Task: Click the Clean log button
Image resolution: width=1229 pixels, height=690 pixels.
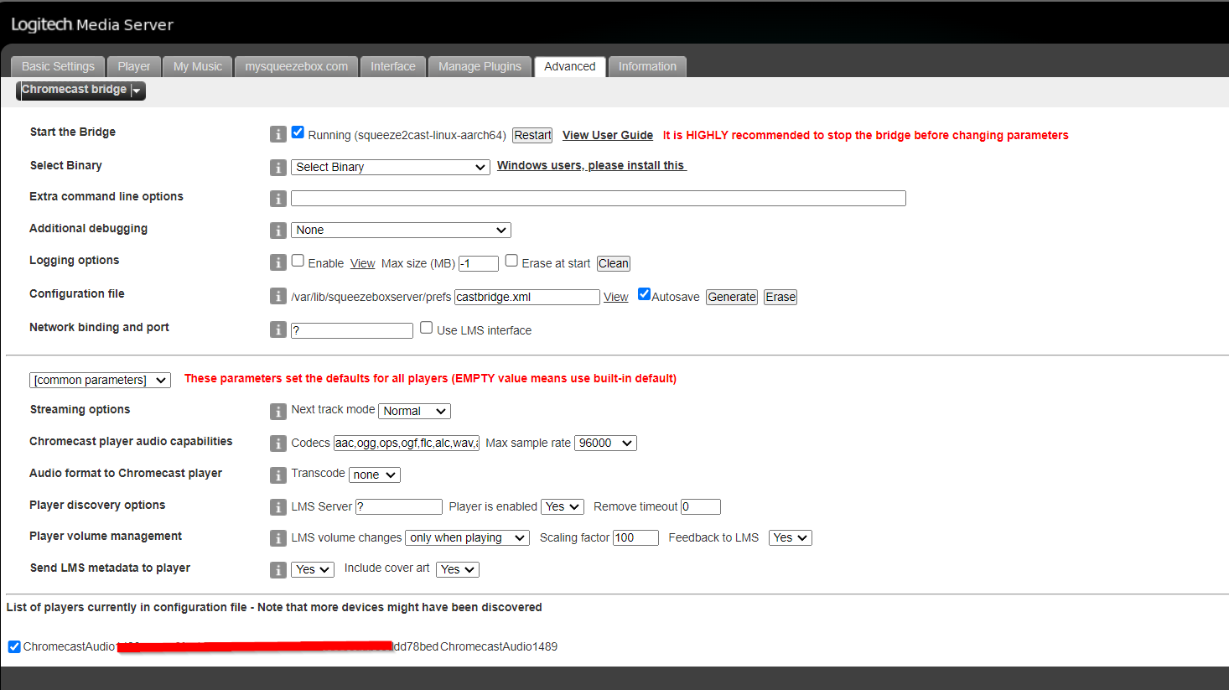Action: coord(614,263)
